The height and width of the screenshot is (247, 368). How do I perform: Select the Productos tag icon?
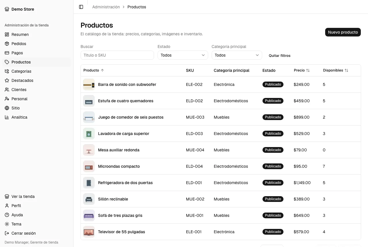7,62
